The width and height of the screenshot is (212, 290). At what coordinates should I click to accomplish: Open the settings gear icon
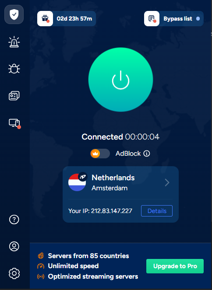tap(14, 273)
